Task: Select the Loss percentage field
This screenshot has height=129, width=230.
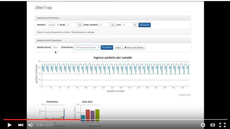Action: tap(127, 25)
